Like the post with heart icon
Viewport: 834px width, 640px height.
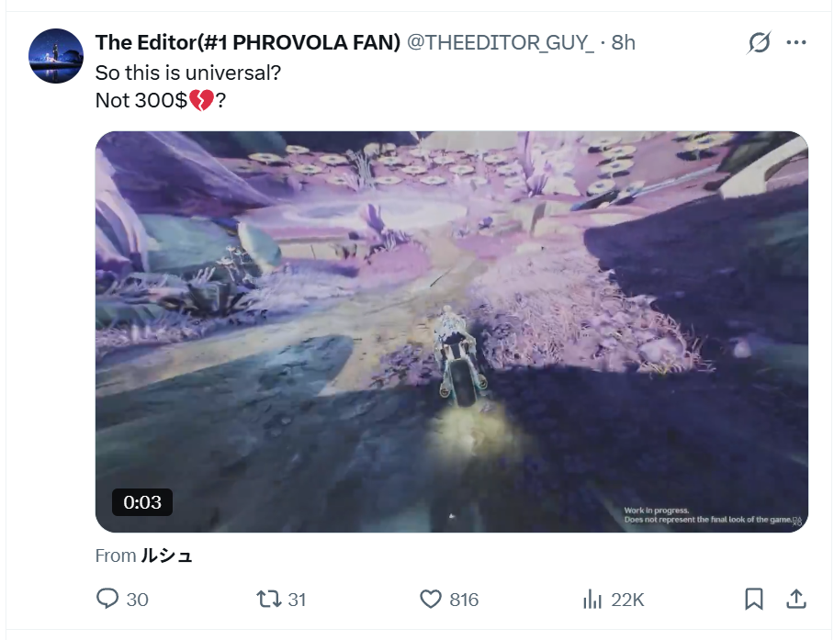tap(430, 599)
